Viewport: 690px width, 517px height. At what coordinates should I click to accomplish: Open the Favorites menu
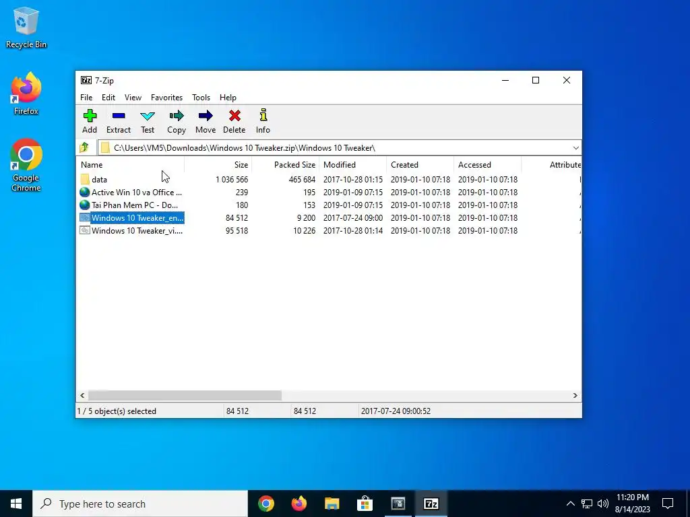tap(166, 98)
